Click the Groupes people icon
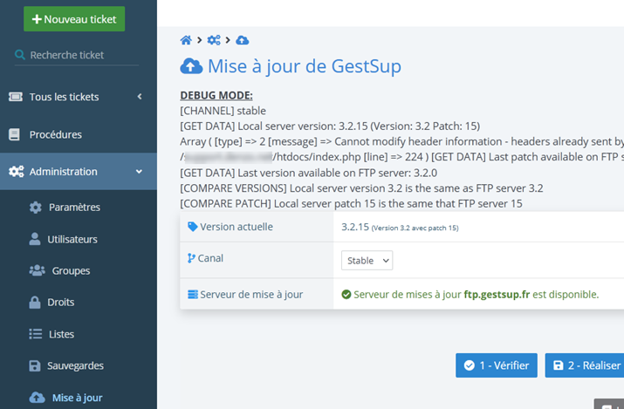 [x=37, y=270]
